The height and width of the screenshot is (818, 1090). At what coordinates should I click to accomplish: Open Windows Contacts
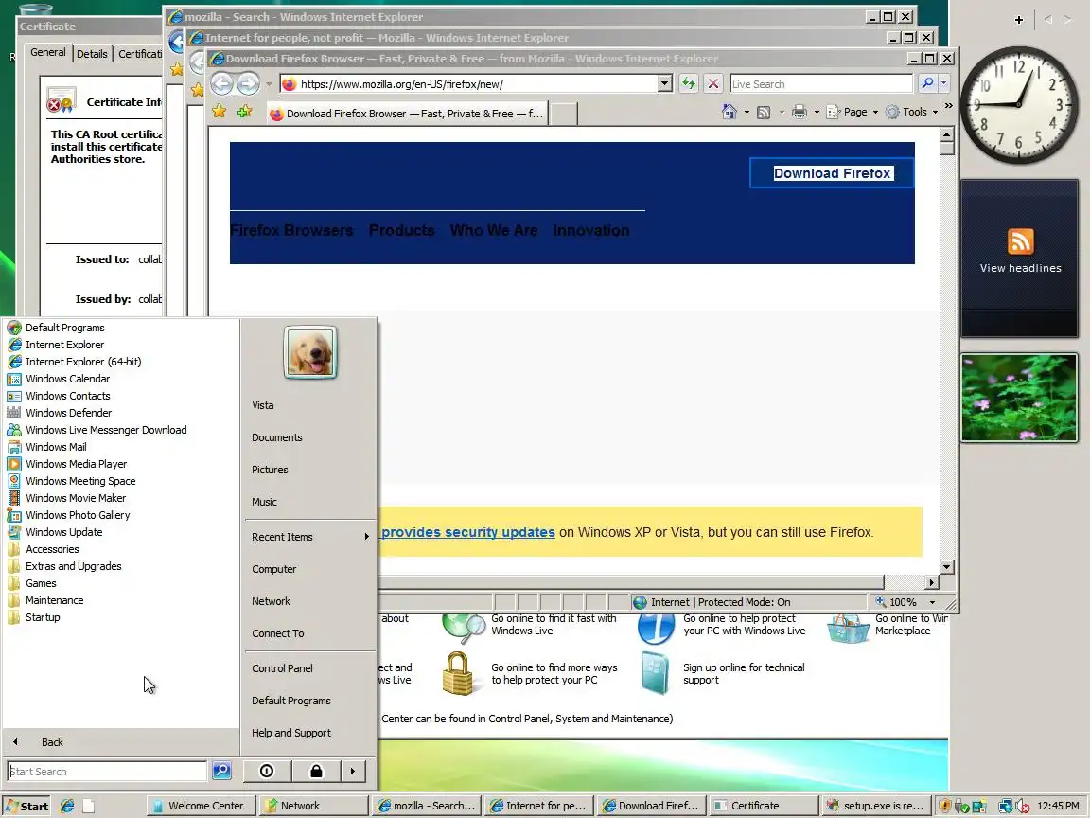point(67,396)
